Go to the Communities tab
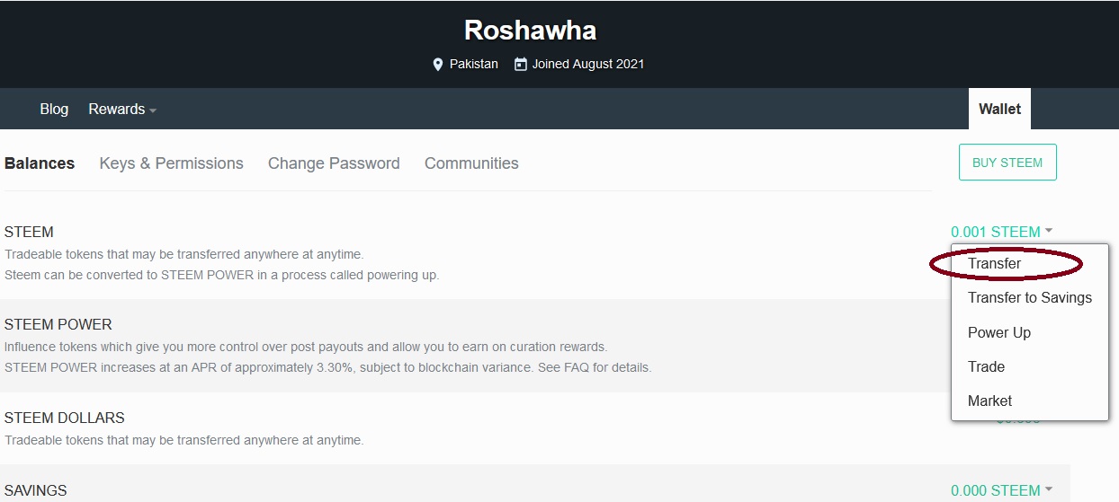Screen dimensions: 1119x502 click(471, 163)
